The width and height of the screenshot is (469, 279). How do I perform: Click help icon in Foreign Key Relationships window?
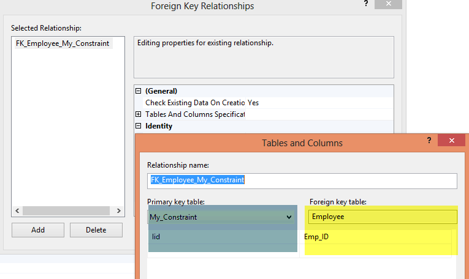point(367,4)
